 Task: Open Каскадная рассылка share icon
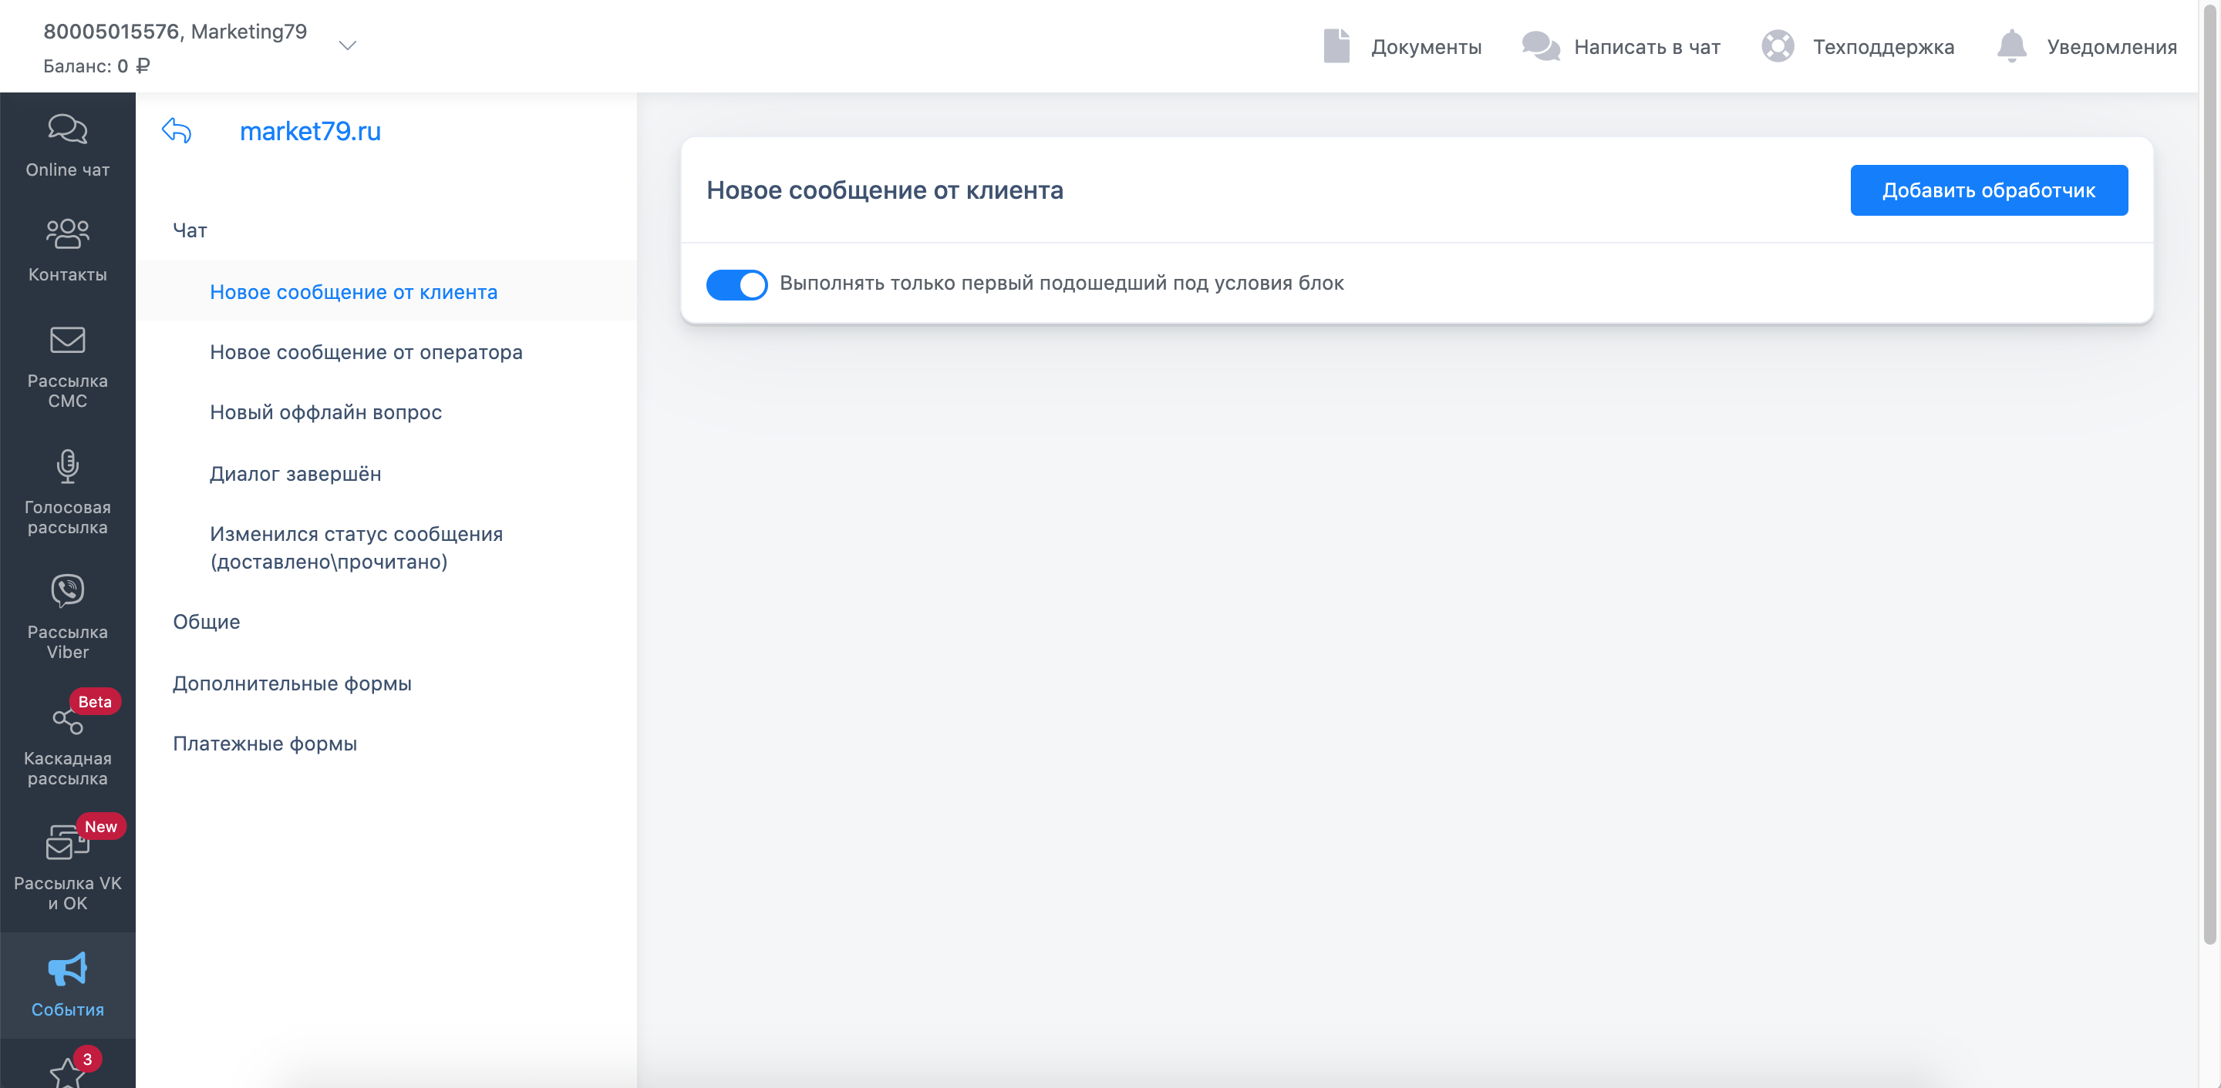pyautogui.click(x=67, y=720)
